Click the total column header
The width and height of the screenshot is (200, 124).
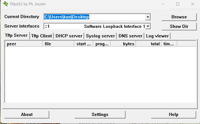tap(149, 44)
